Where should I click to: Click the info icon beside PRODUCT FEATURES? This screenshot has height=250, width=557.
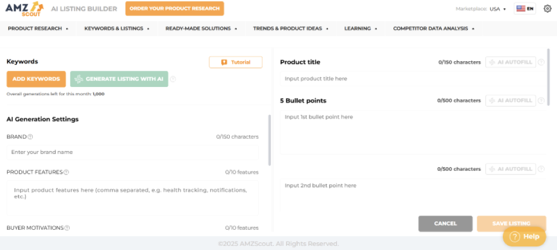[x=66, y=173]
